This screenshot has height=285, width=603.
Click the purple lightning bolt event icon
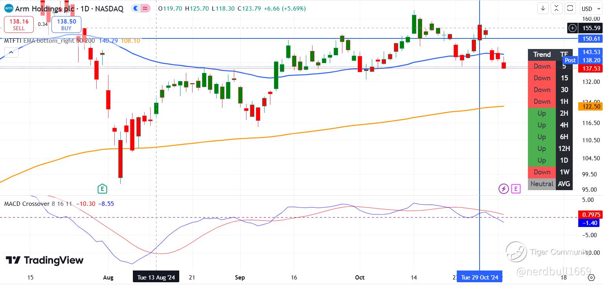click(x=504, y=189)
